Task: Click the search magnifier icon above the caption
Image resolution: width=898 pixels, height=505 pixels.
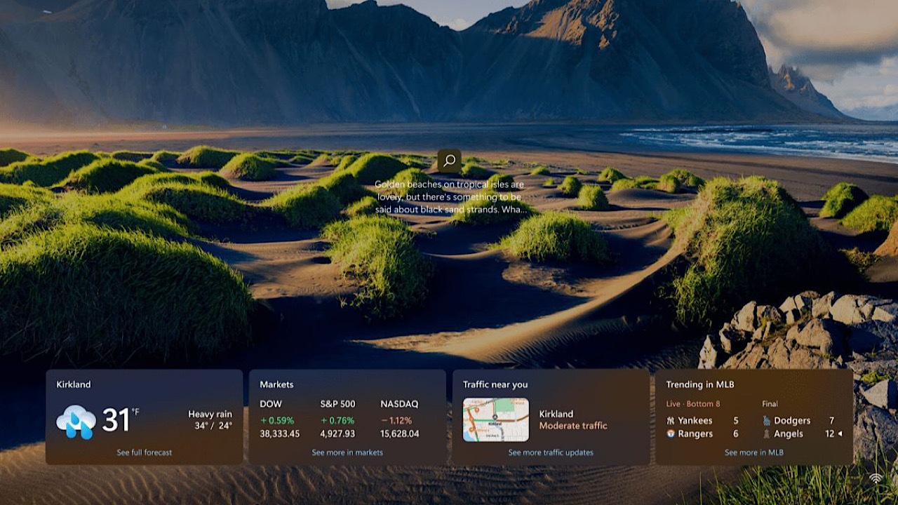Action: (x=450, y=161)
